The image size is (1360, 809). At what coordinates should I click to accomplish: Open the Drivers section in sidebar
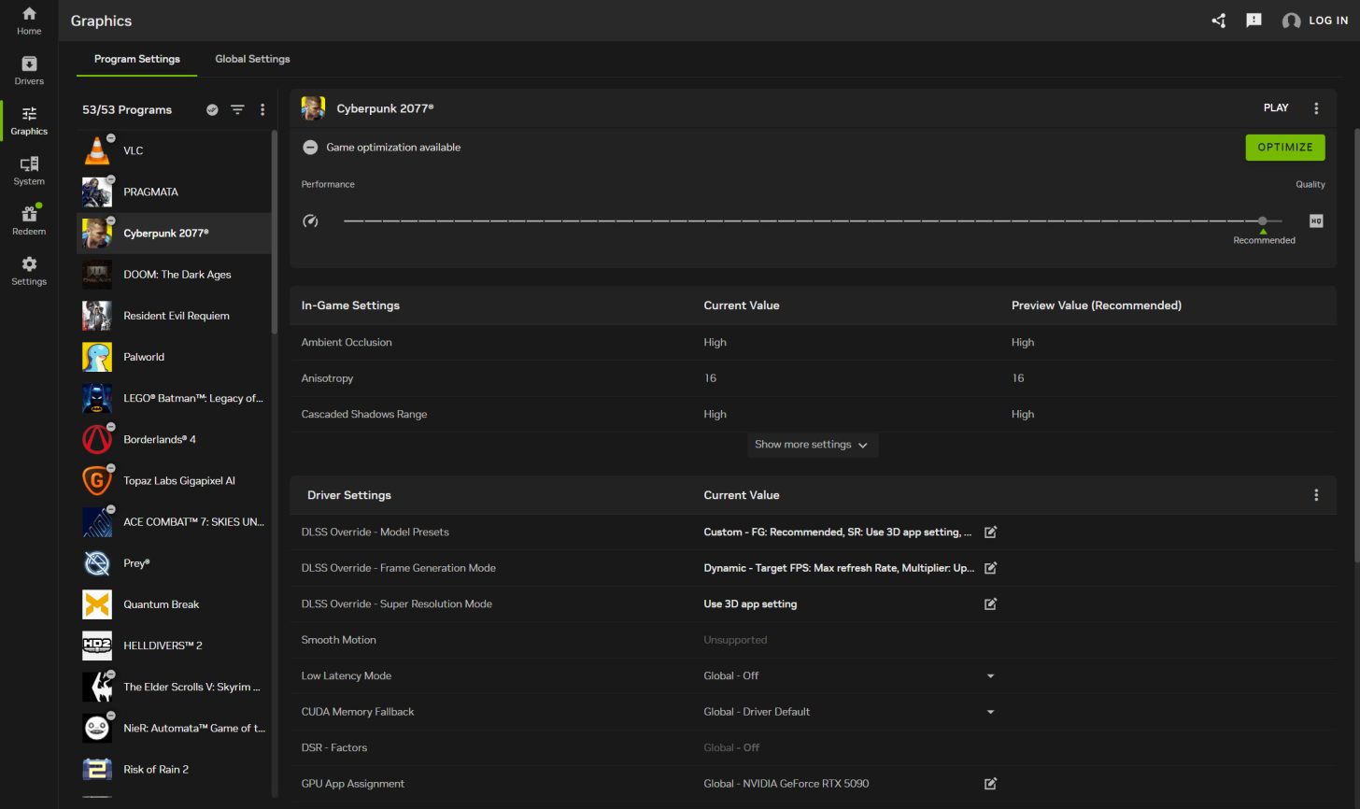[29, 70]
